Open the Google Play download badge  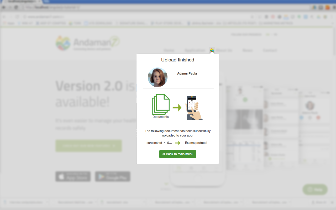[x=113, y=176]
